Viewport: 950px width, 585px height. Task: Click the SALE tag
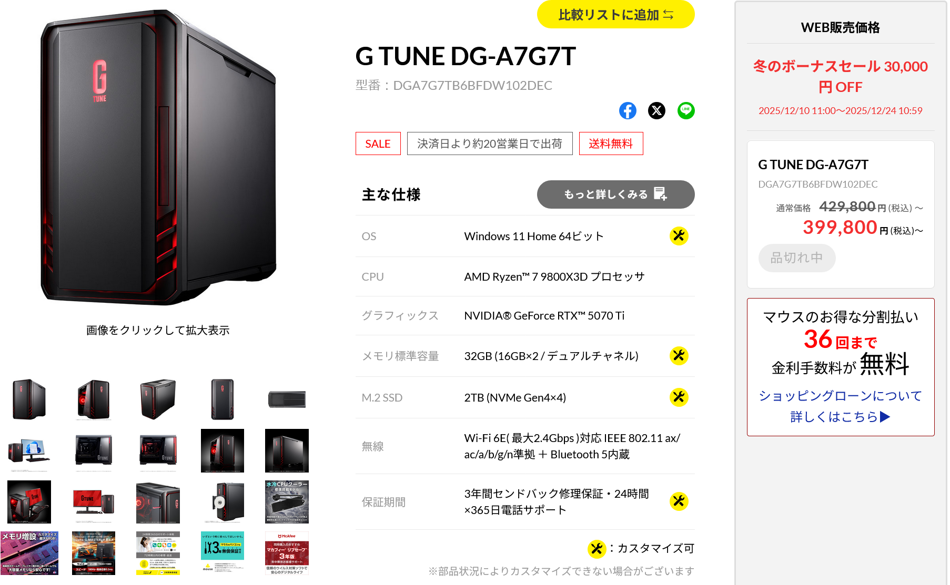(x=378, y=143)
